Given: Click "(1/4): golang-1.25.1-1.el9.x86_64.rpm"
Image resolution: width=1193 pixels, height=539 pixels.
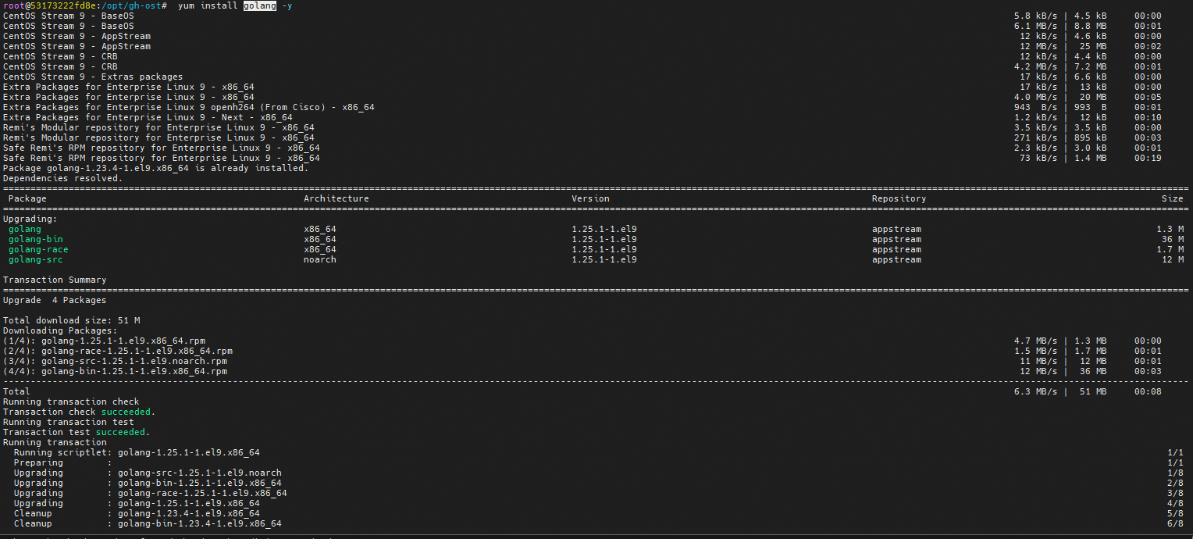Looking at the screenshot, I should point(105,341).
